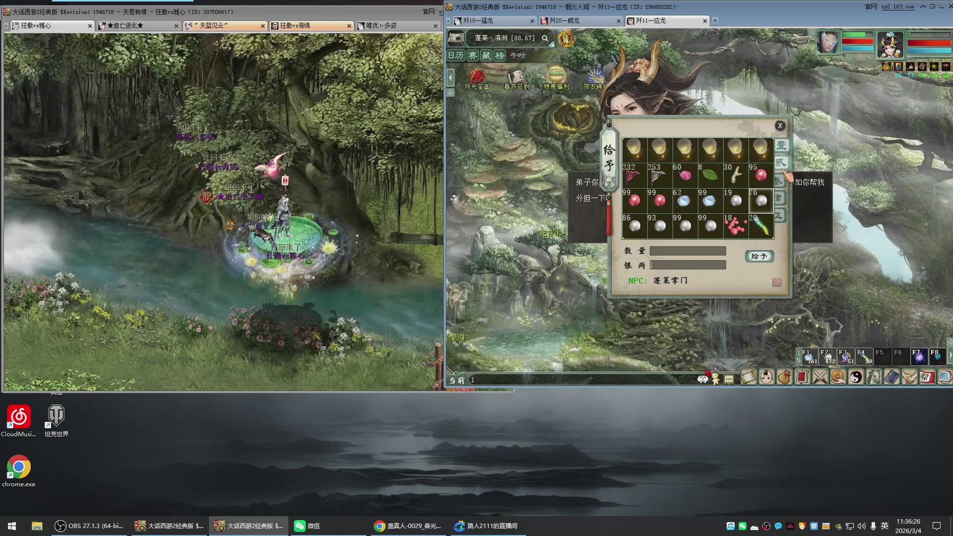Open the world map scroll icon
Image resolution: width=953 pixels, height=536 pixels.
coord(456,38)
